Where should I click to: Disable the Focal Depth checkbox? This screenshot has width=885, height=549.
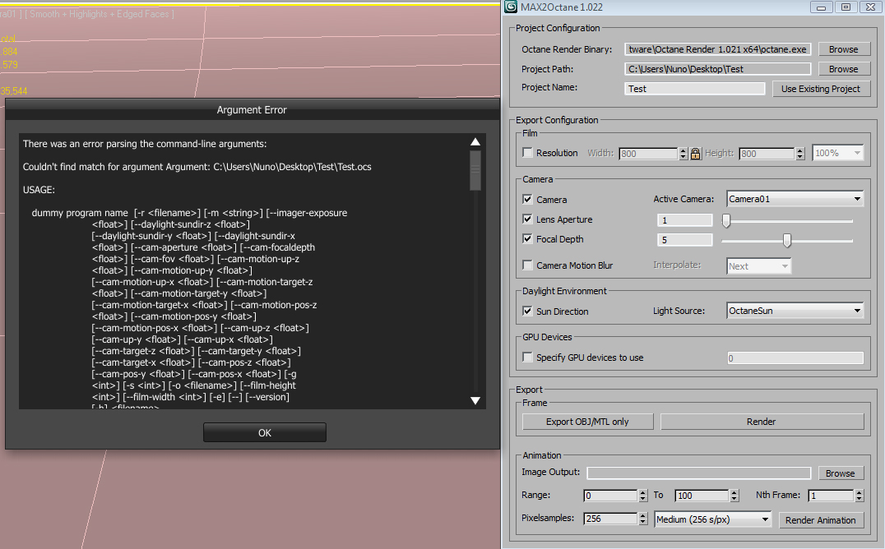pyautogui.click(x=528, y=238)
